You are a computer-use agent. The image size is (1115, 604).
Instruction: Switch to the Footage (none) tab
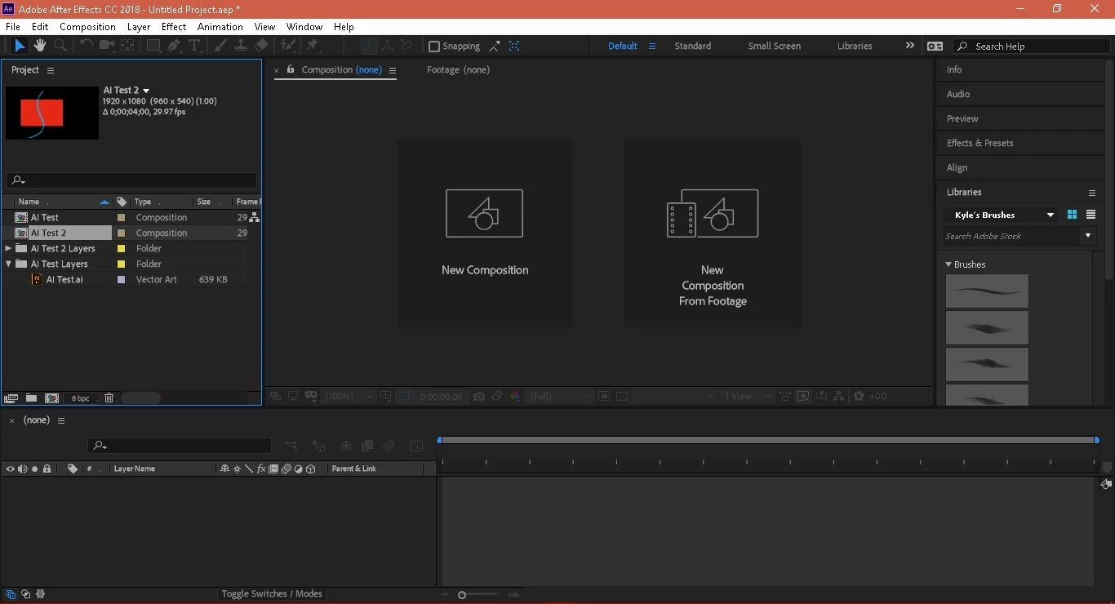tap(458, 70)
